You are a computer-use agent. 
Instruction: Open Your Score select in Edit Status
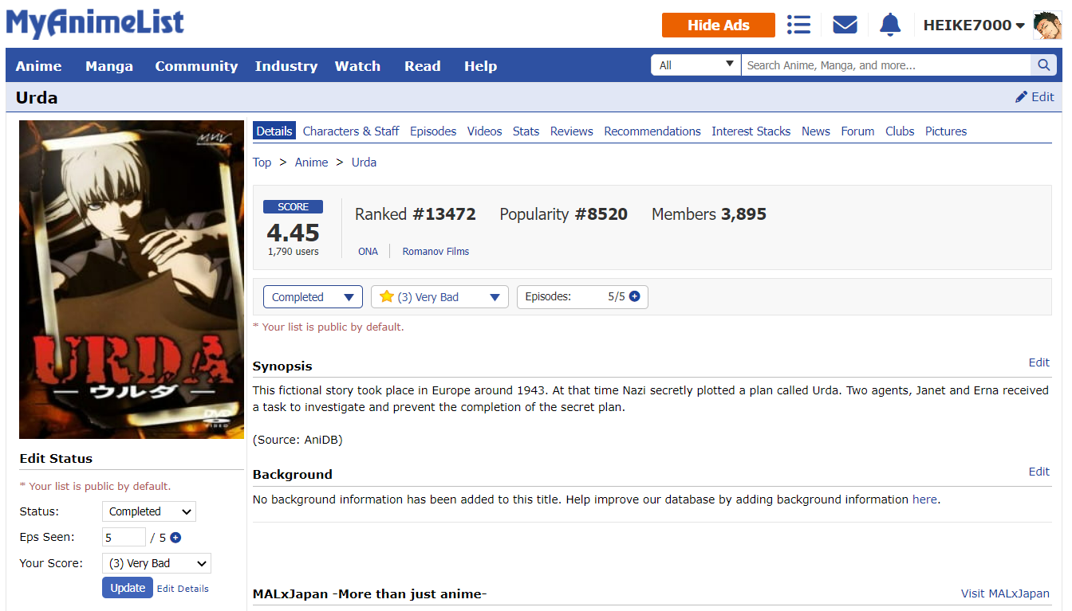(156, 563)
